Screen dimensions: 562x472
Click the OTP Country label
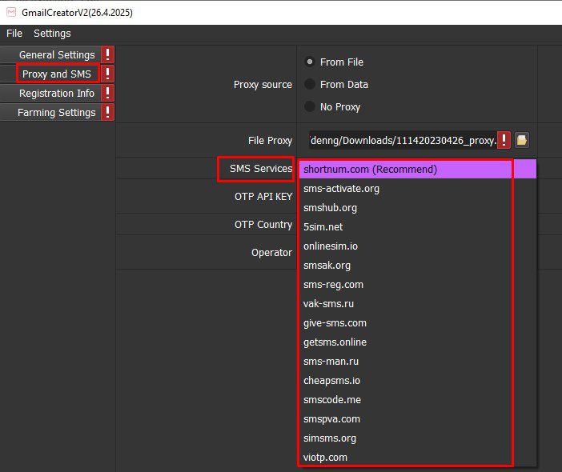click(263, 225)
